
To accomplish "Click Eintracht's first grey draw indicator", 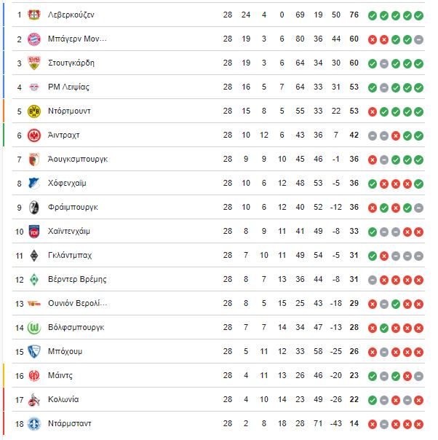I will tap(372, 135).
